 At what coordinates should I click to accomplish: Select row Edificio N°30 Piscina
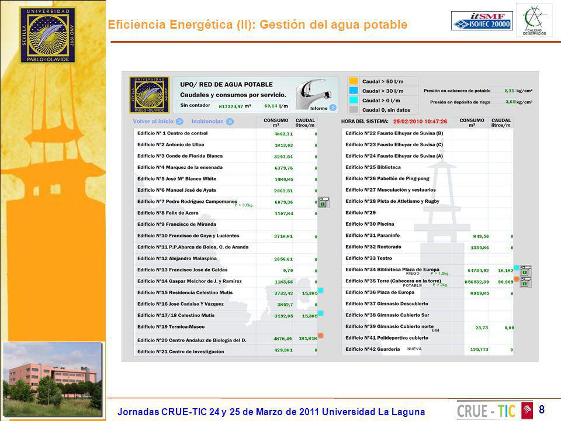(x=428, y=225)
